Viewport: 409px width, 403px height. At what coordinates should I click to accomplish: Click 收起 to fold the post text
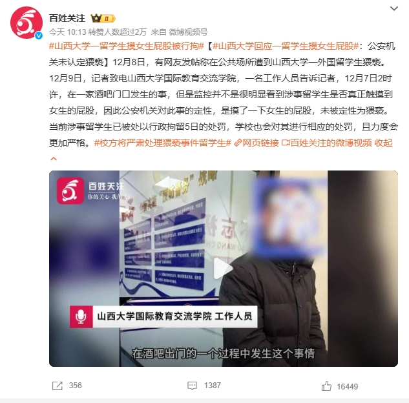pyautogui.click(x=383, y=143)
